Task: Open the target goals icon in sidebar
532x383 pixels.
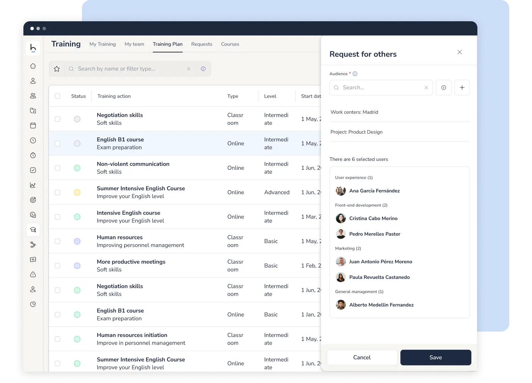Action: [33, 200]
